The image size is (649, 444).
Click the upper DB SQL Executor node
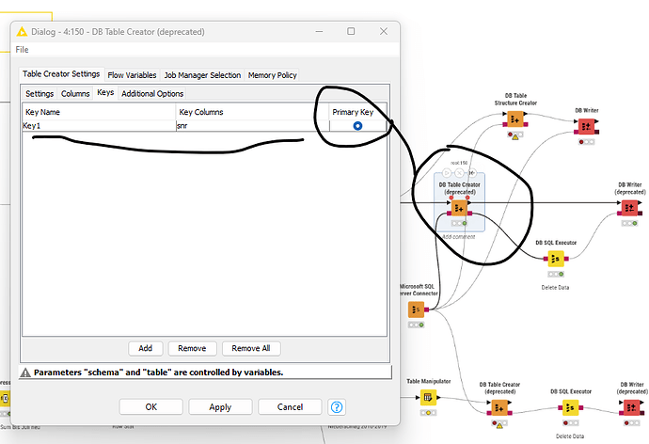click(x=555, y=259)
